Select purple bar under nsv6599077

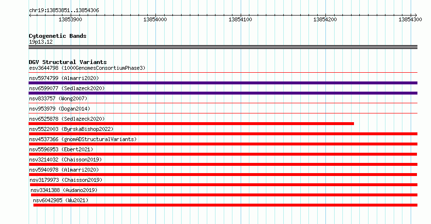pyautogui.click(x=223, y=93)
